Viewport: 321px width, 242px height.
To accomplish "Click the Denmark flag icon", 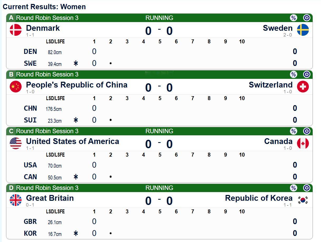I will tap(16, 30).
